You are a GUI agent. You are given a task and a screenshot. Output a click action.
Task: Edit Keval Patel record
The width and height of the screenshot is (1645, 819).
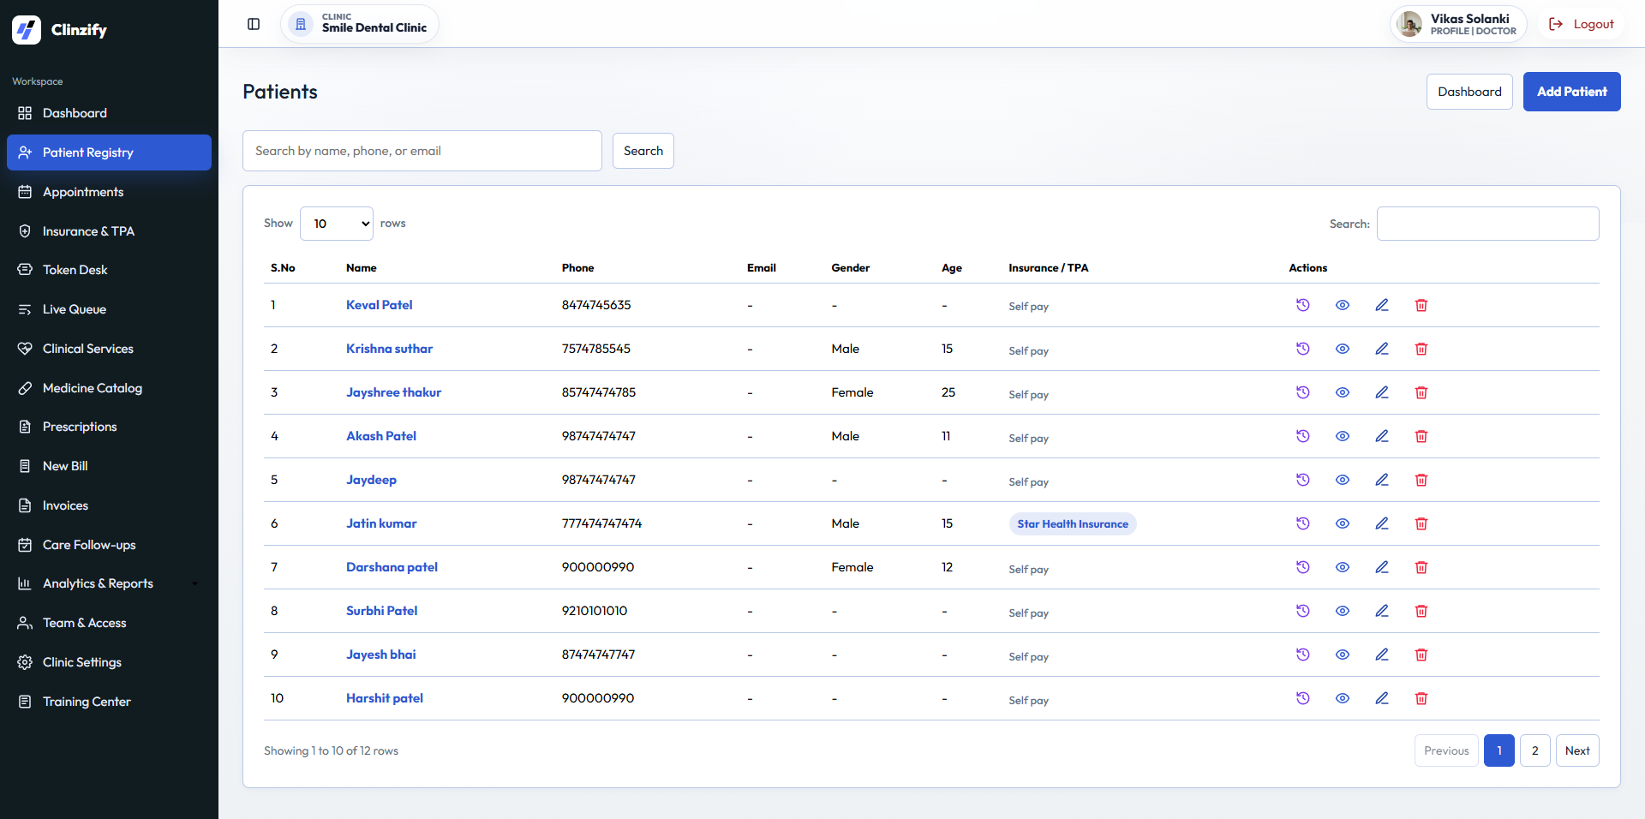(1381, 305)
